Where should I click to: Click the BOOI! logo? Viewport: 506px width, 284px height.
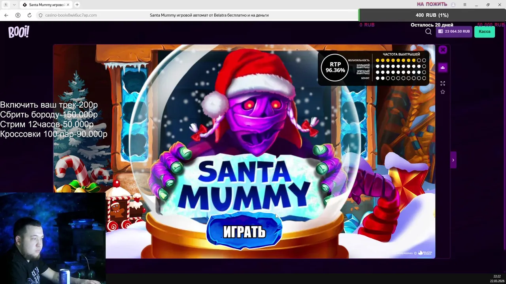pyautogui.click(x=19, y=32)
